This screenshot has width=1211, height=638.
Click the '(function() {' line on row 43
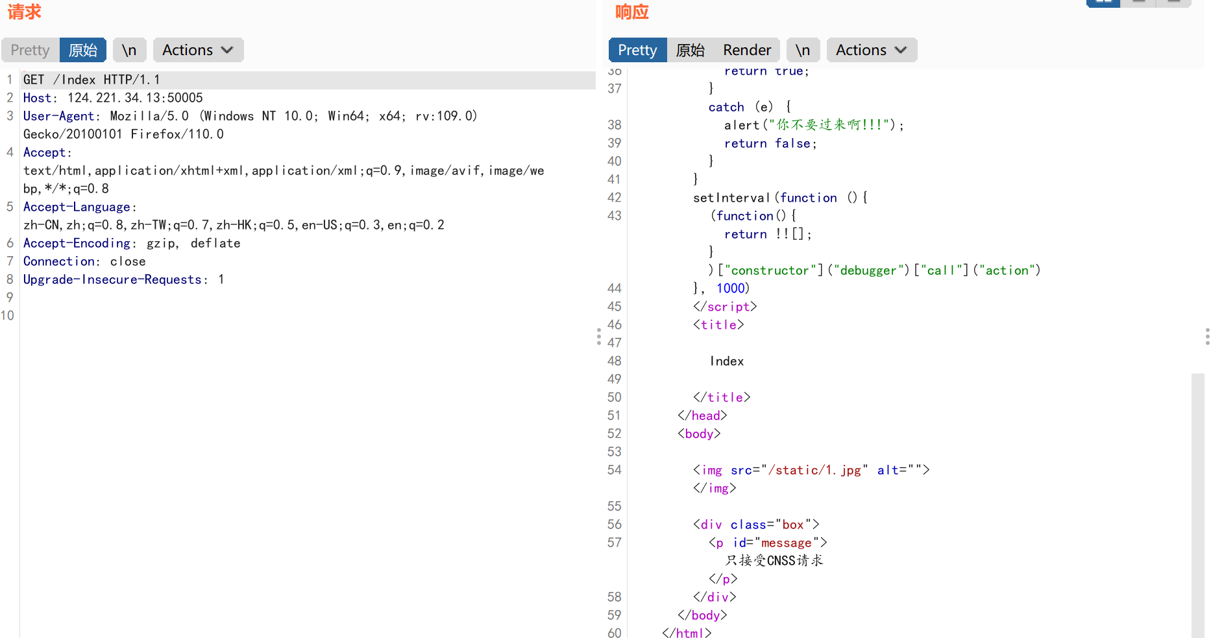pyautogui.click(x=753, y=216)
